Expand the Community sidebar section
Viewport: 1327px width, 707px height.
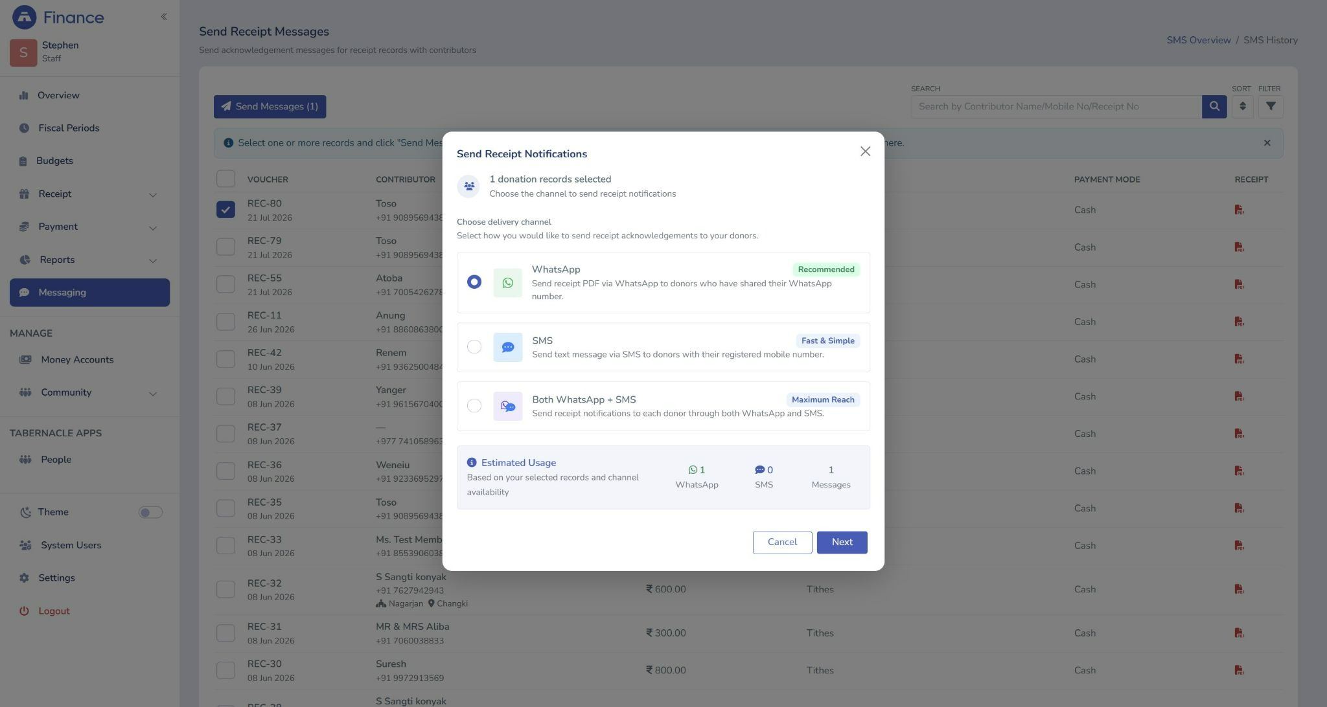(x=89, y=393)
